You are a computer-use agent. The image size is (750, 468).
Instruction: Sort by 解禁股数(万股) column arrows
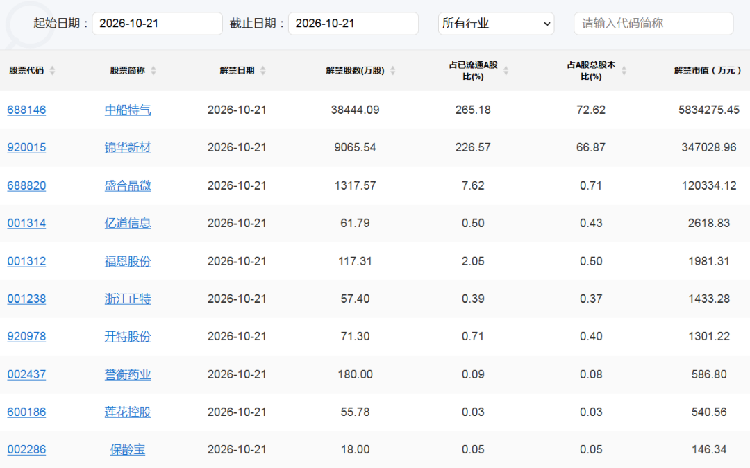coord(392,71)
